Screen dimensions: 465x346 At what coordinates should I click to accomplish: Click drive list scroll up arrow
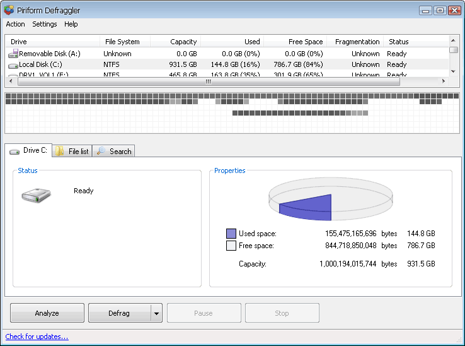pyautogui.click(x=453, y=40)
